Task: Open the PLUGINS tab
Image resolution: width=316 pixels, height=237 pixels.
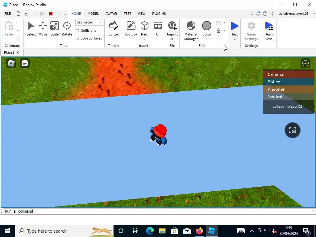Action: click(159, 14)
